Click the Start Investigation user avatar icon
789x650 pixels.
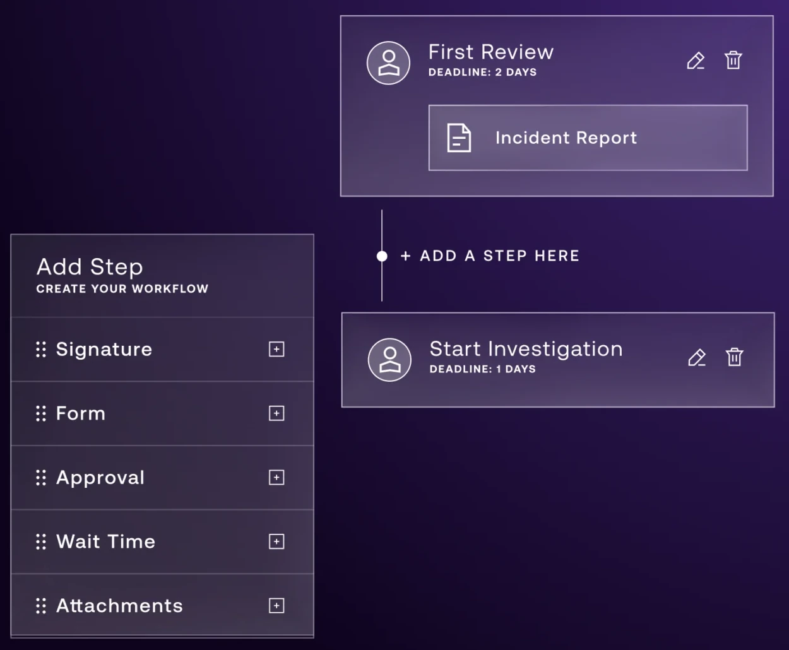390,360
